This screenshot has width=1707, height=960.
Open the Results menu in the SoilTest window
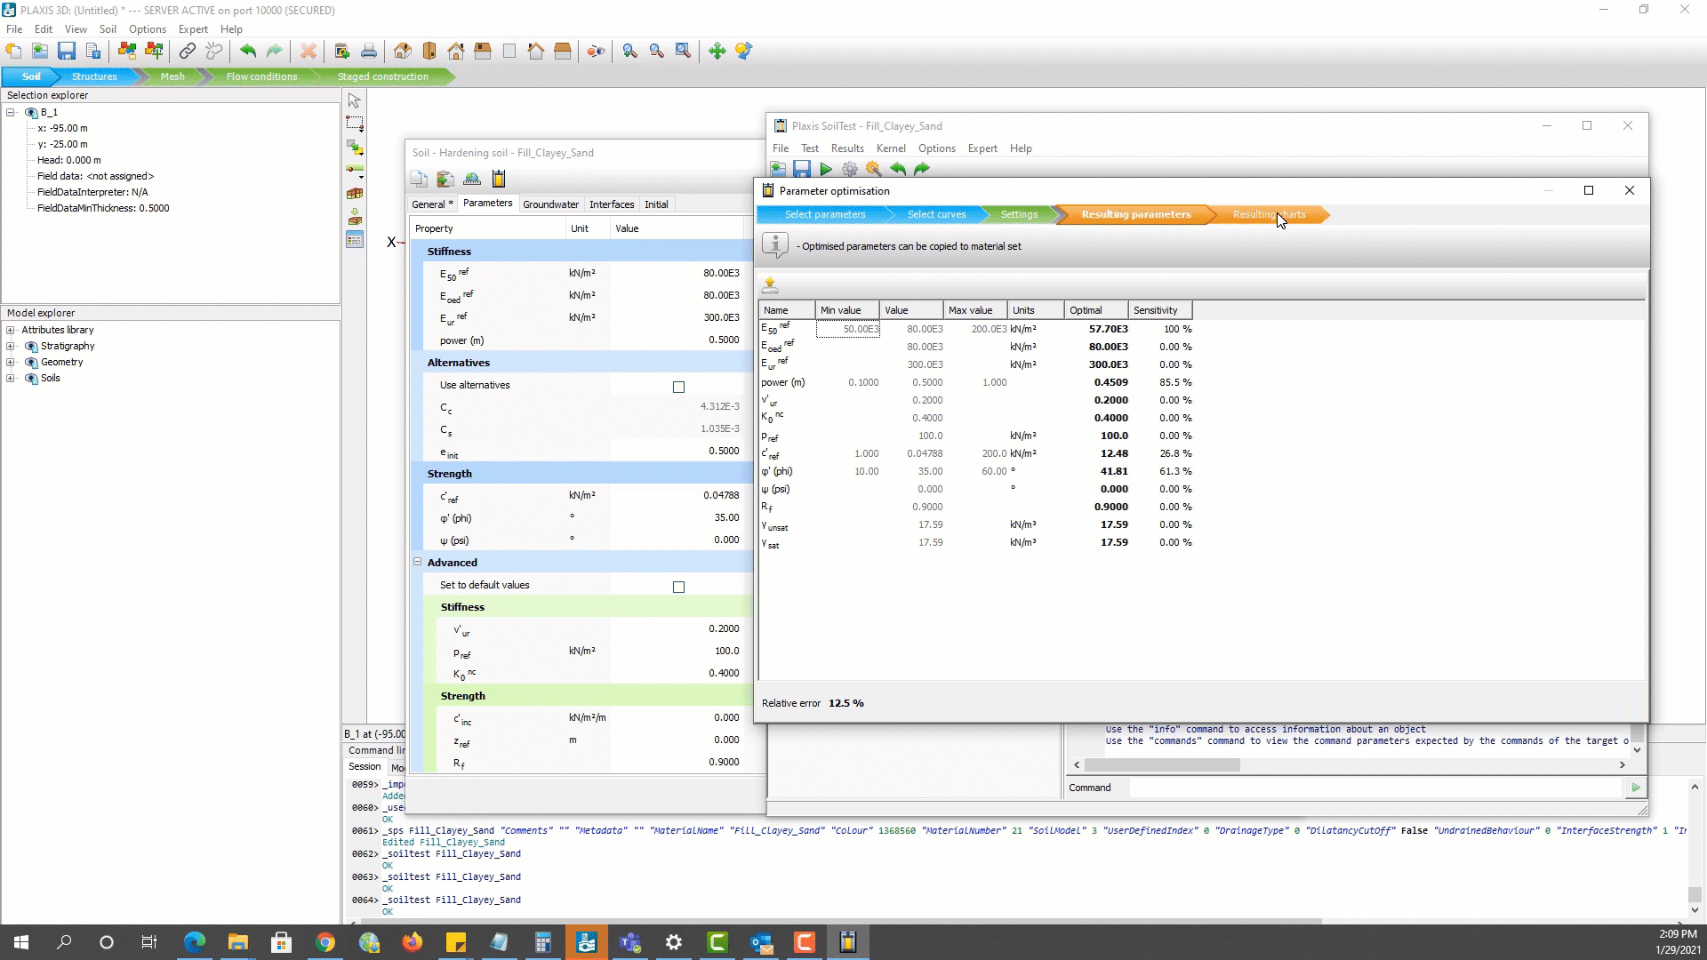point(847,148)
